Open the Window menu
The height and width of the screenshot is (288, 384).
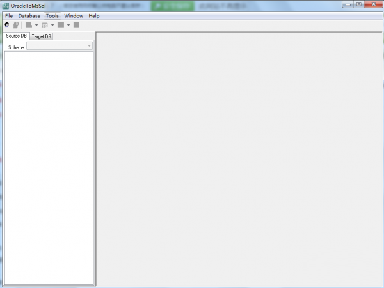point(74,16)
